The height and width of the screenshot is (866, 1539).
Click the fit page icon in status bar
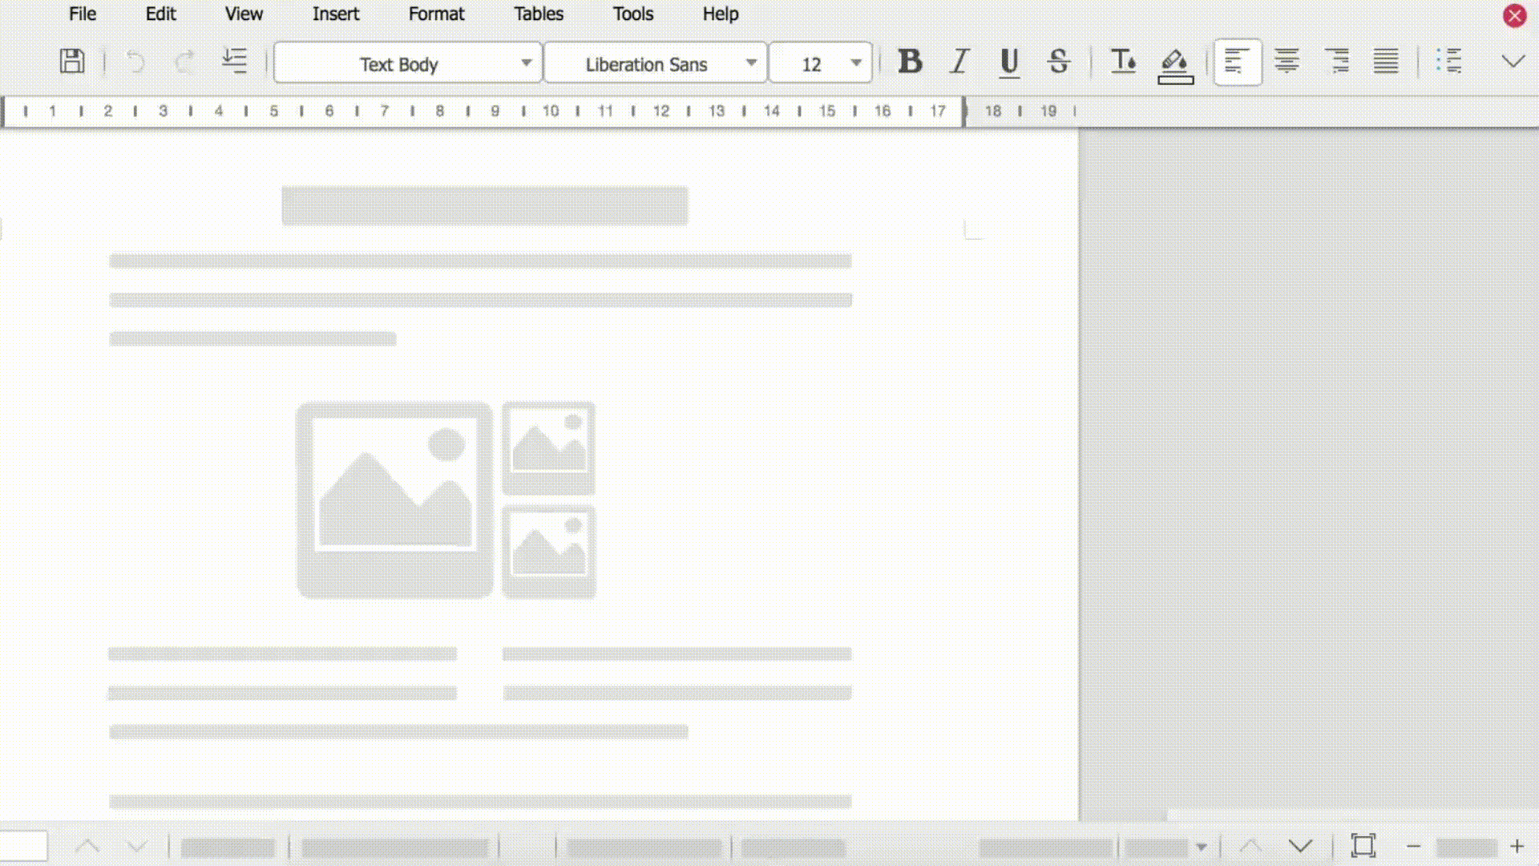click(1363, 845)
